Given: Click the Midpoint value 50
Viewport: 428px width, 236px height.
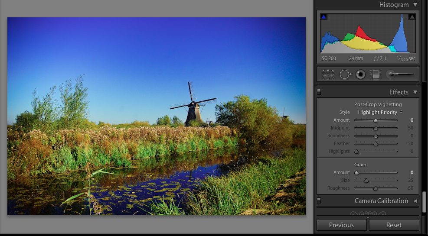Looking at the screenshot, I should tap(411, 128).
